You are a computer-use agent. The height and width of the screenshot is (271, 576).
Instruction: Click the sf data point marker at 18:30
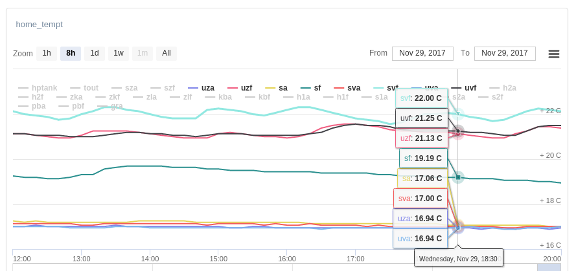[458, 177]
